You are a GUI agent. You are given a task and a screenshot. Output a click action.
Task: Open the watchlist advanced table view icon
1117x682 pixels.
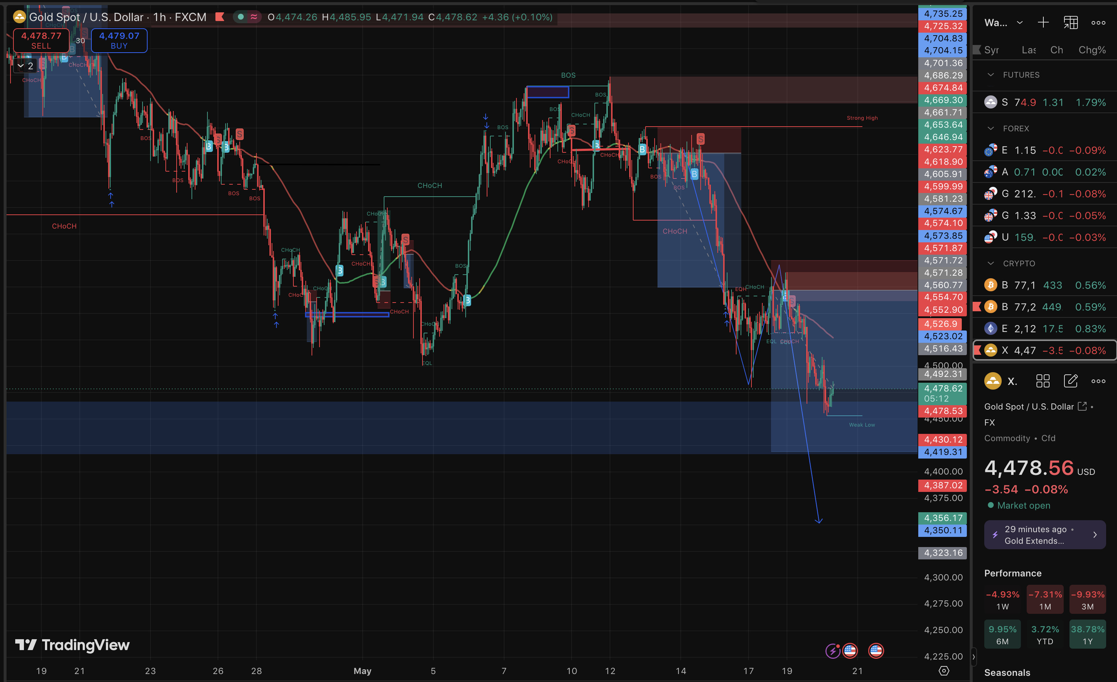pos(1071,22)
